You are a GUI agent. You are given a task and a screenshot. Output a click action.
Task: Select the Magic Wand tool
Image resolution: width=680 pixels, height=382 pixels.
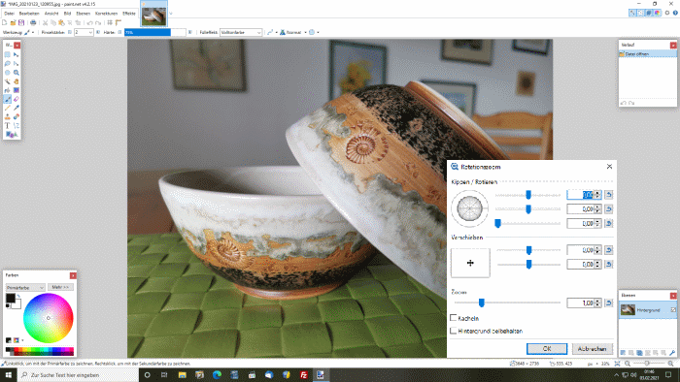8,81
